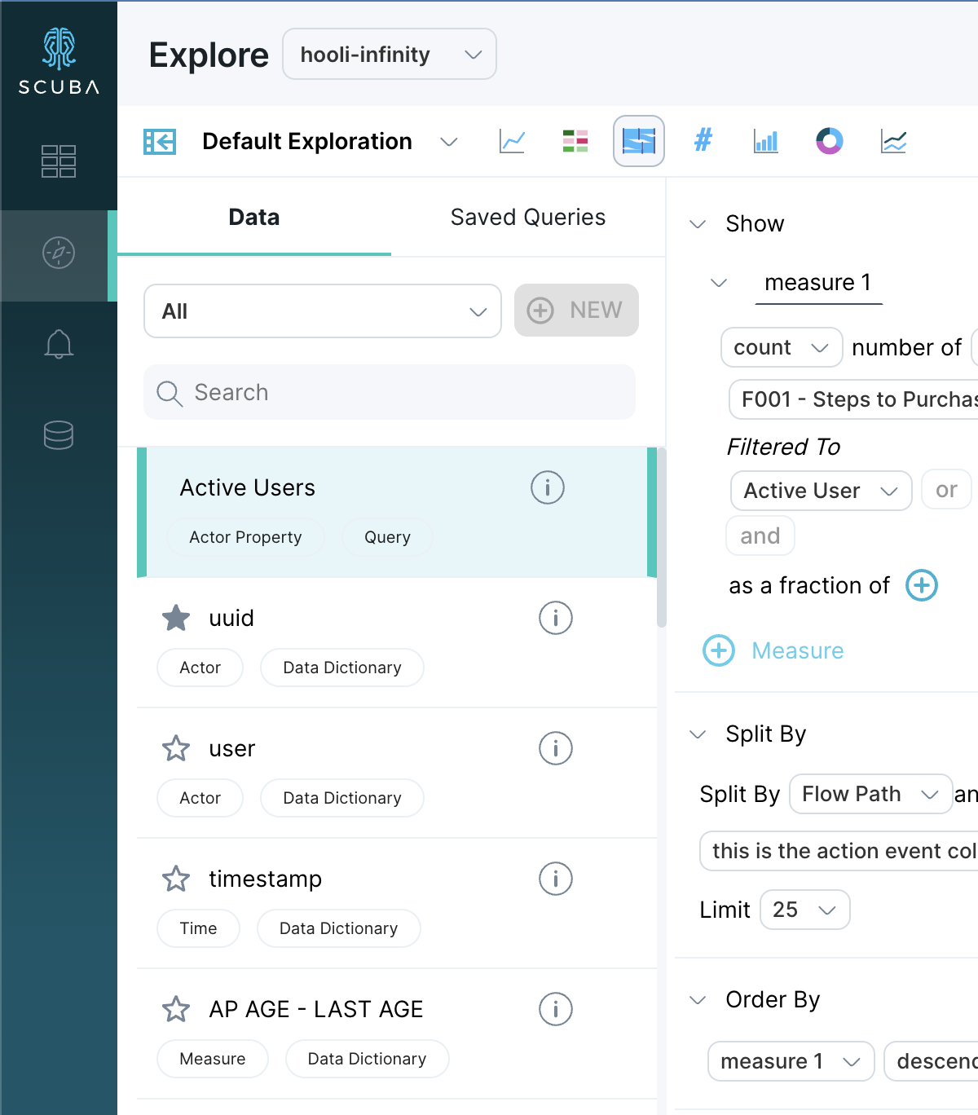Click the Data Dictionary tag under AP AGE

367,1059
